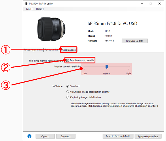Open the Help(H) menu
This screenshot has height=141, width=166.
tap(40, 9)
